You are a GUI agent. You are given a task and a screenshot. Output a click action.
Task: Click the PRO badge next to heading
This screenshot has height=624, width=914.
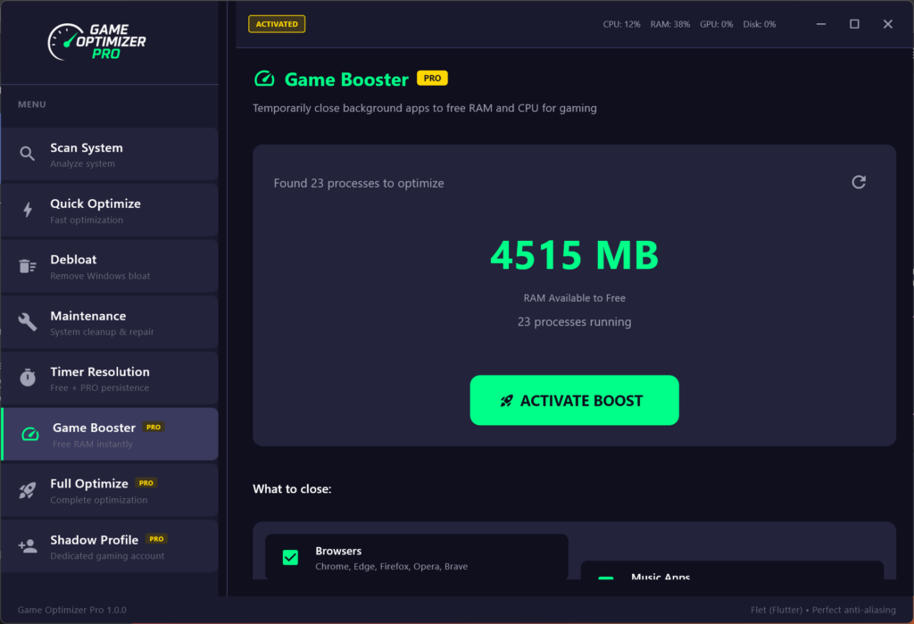pyautogui.click(x=432, y=79)
